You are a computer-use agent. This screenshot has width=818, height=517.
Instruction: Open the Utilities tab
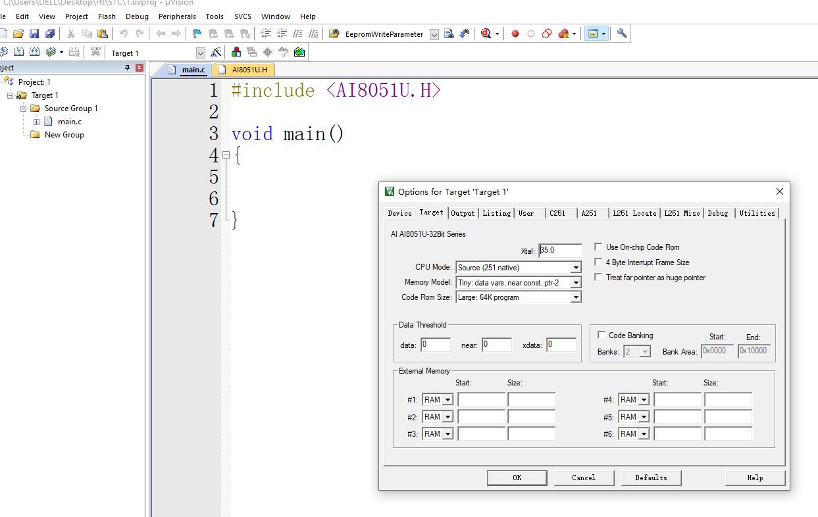(x=757, y=213)
